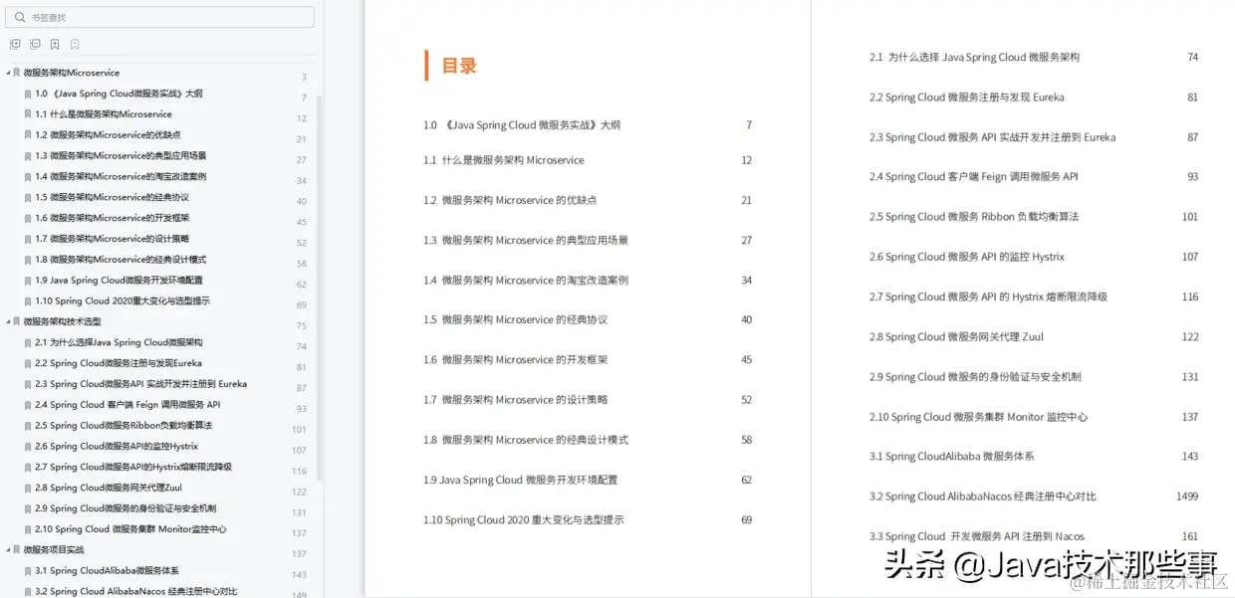Click bookmark icon beside 1.4 淘宝改造案例 row
Viewport: 1235px width, 598px height.
tap(28, 176)
